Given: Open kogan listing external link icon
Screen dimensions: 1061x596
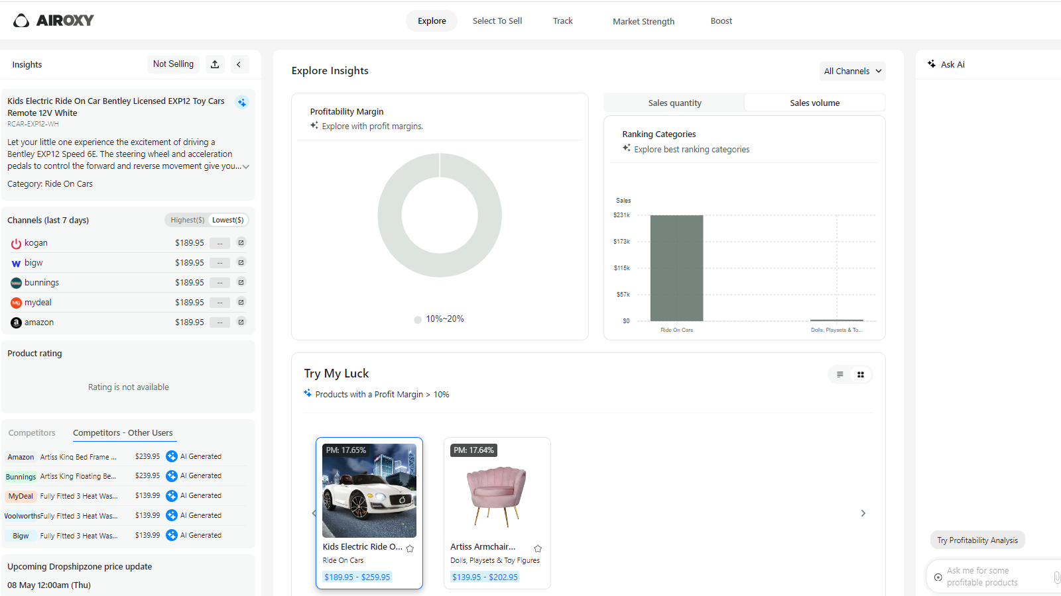Looking at the screenshot, I should pos(241,243).
